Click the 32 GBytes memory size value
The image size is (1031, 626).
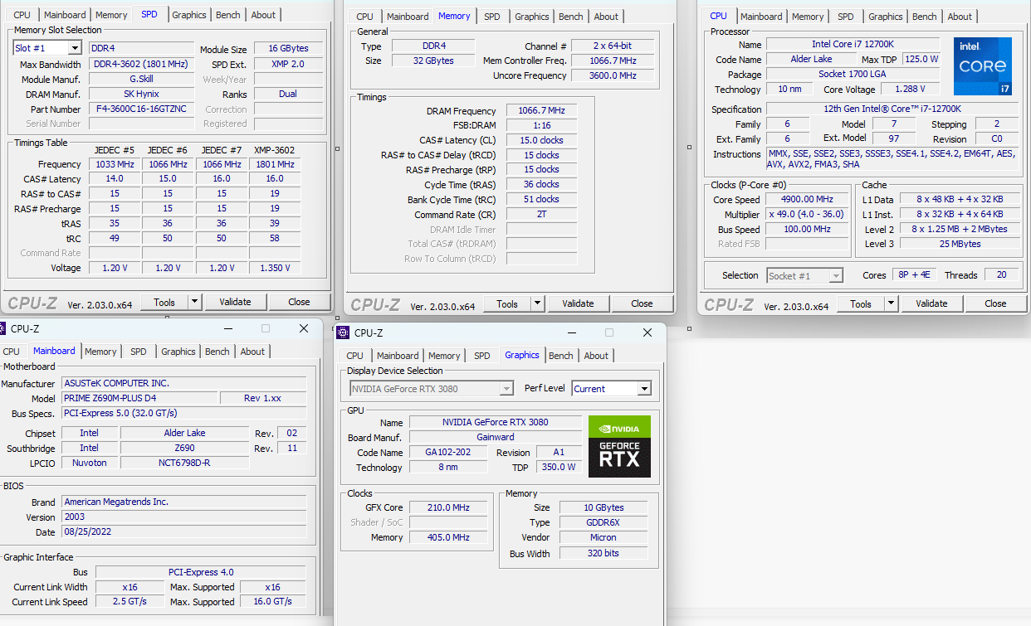pos(434,61)
